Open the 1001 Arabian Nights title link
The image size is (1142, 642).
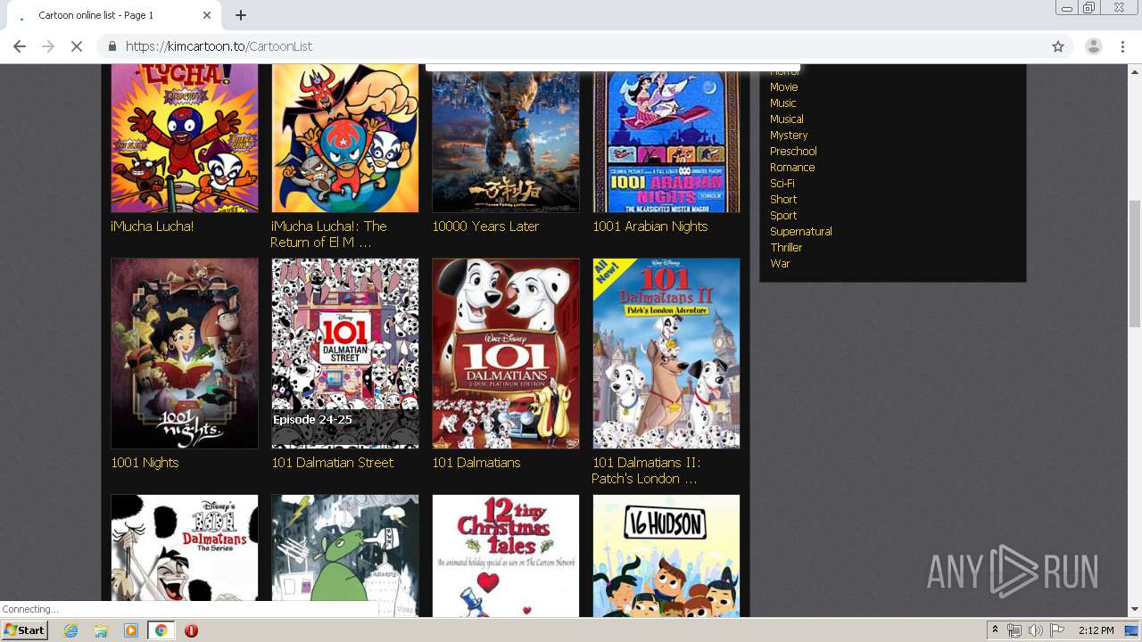click(x=650, y=226)
